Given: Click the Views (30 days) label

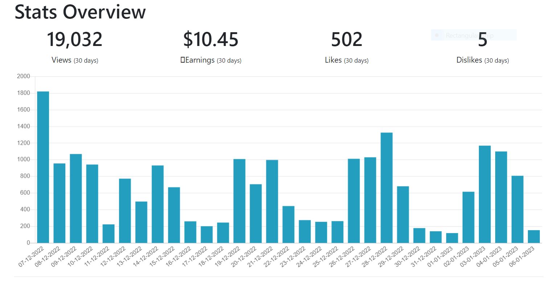Looking at the screenshot, I should coord(75,60).
